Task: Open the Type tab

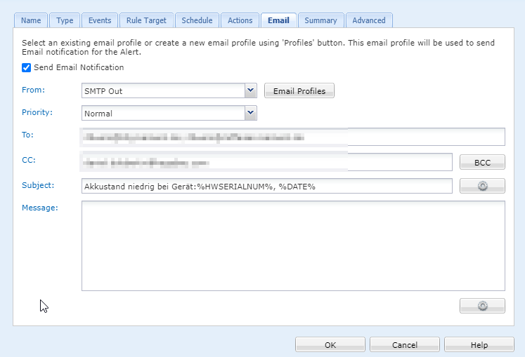Action: pyautogui.click(x=65, y=21)
